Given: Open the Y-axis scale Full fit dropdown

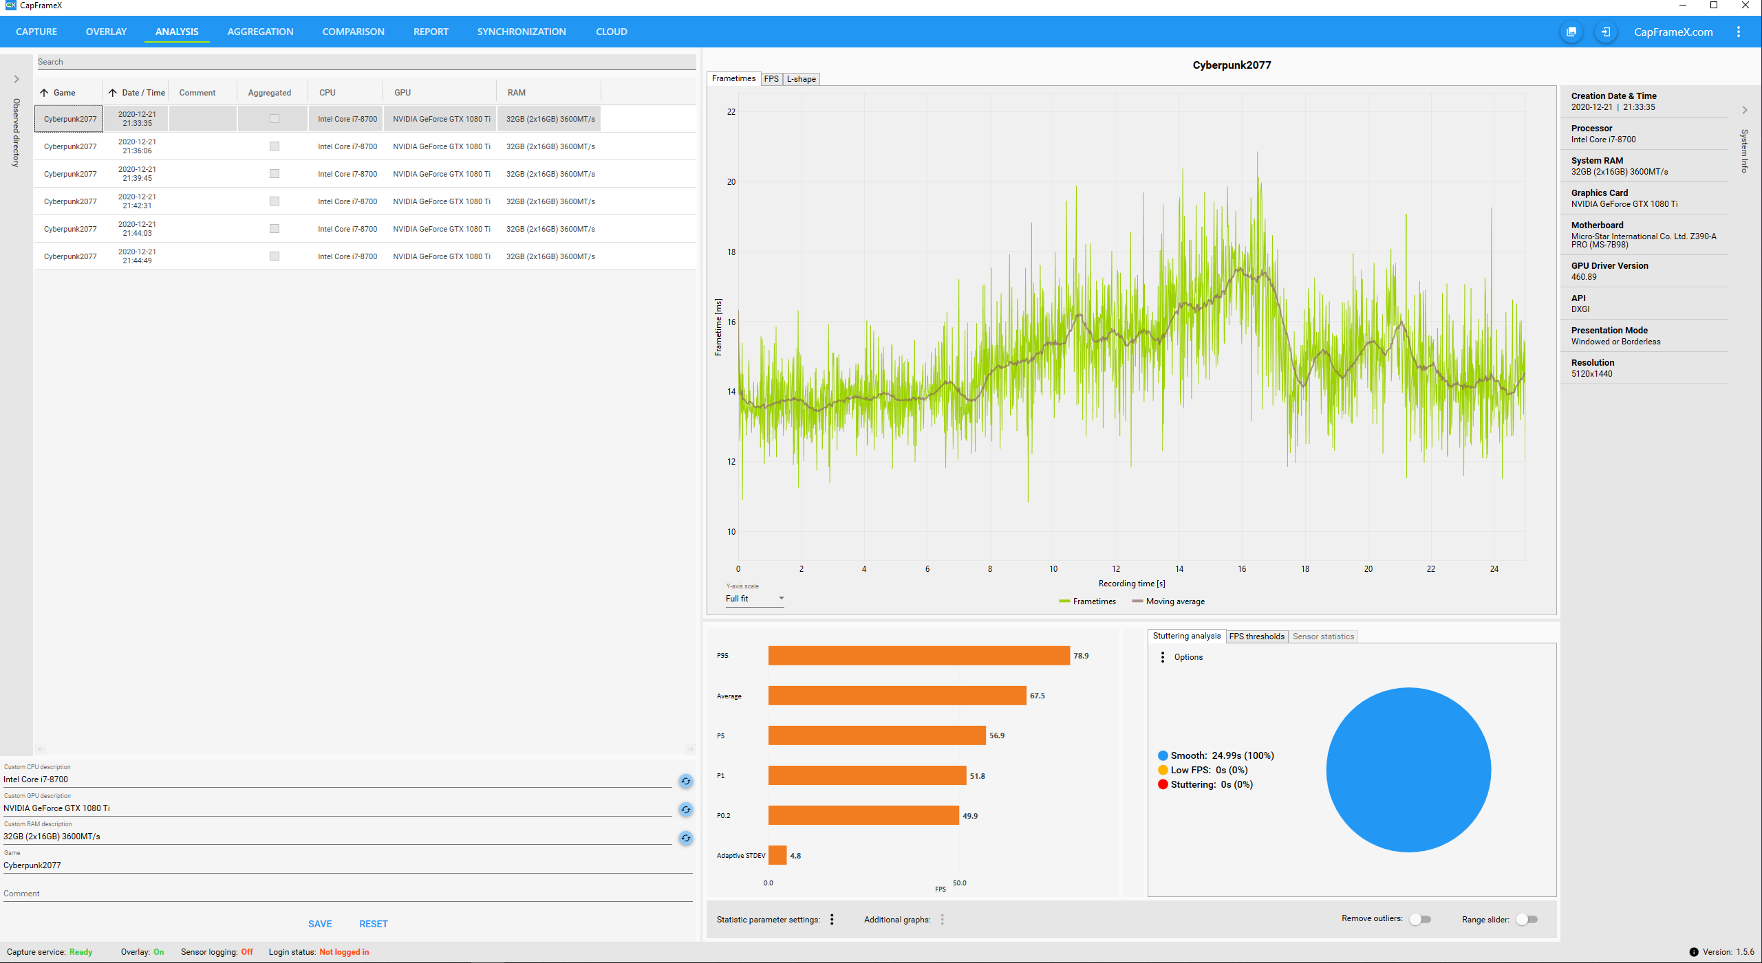Looking at the screenshot, I should point(755,599).
